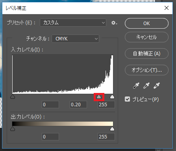Image resolution: width=176 pixels, height=151 pixels.
Task: Open オプション(T)... settings
Action: 146,70
